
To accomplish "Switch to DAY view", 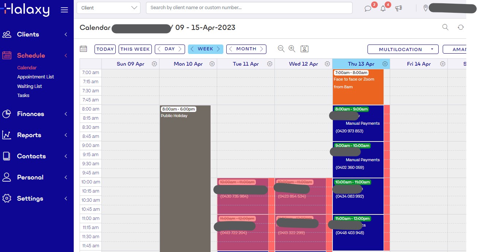I will (x=170, y=49).
